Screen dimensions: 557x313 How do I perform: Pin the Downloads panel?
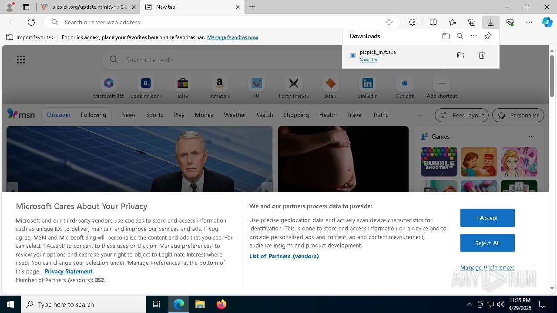coord(488,36)
